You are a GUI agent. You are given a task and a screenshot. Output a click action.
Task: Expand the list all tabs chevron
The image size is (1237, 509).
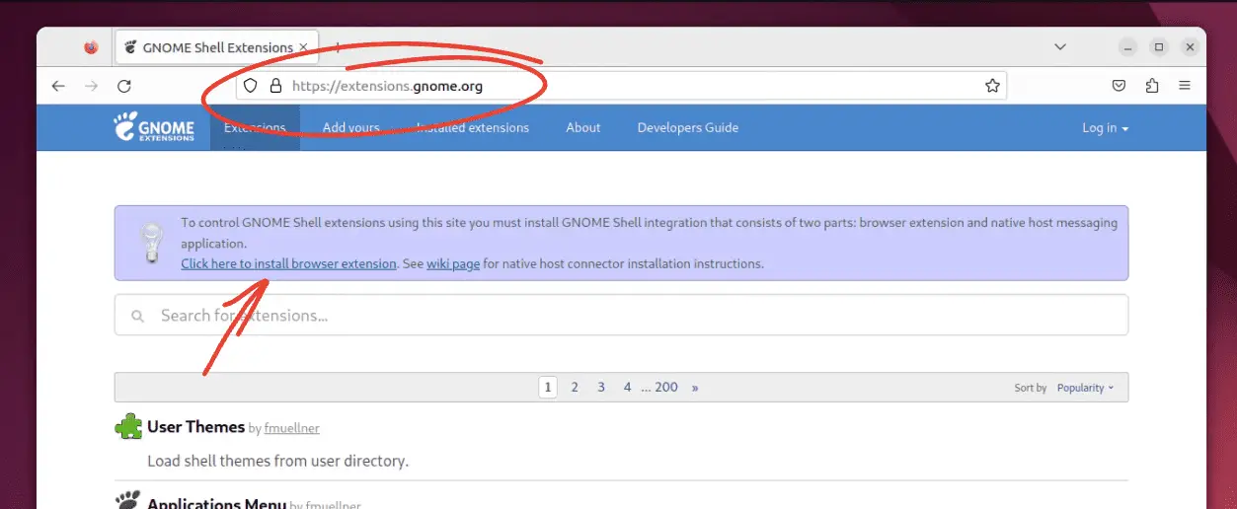1060,46
